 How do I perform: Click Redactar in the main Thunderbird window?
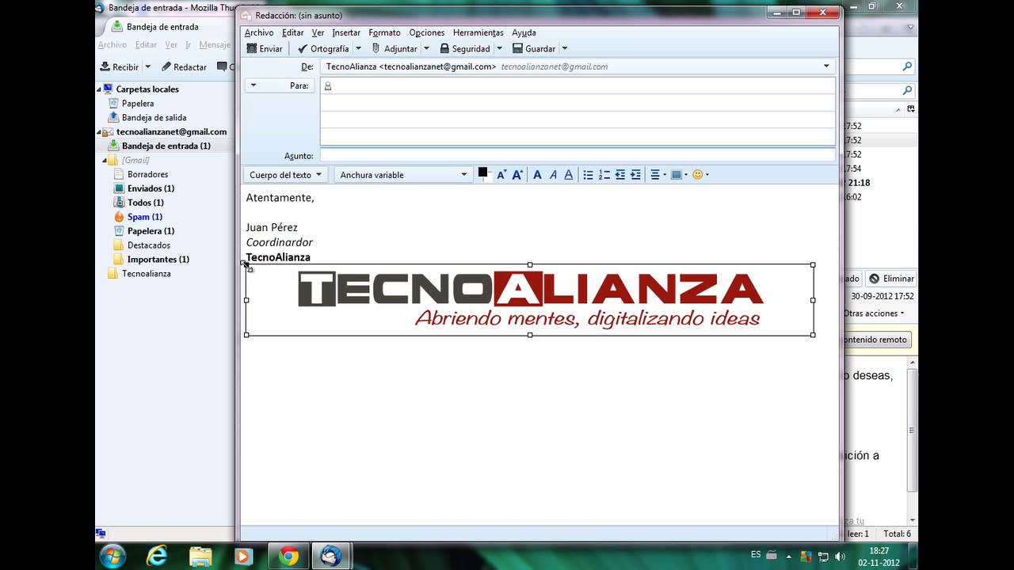click(x=184, y=67)
